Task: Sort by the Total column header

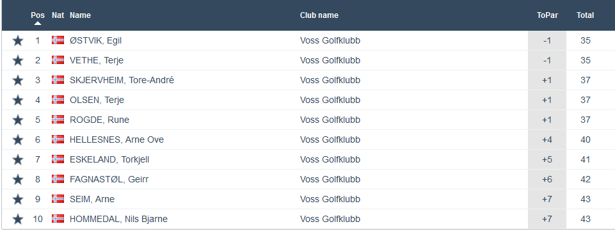Action: (585, 15)
